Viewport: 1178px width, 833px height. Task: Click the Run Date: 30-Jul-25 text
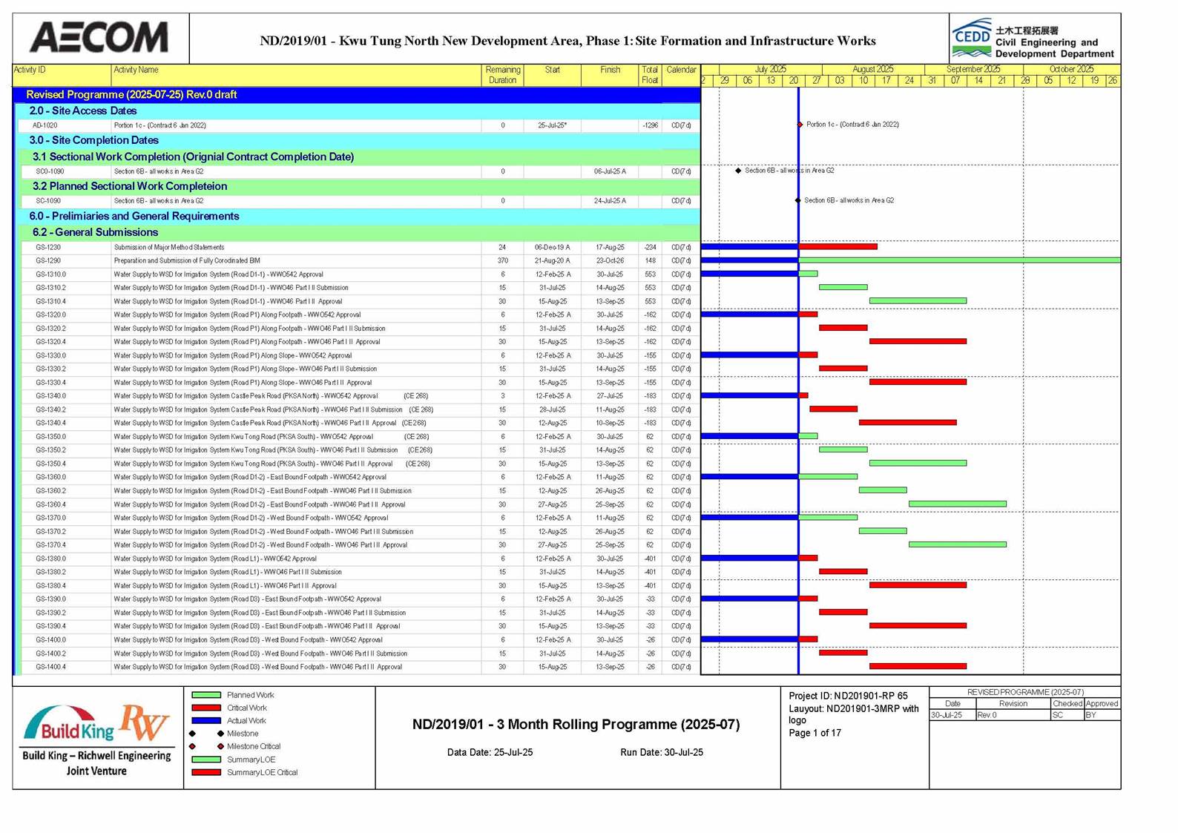coord(662,752)
